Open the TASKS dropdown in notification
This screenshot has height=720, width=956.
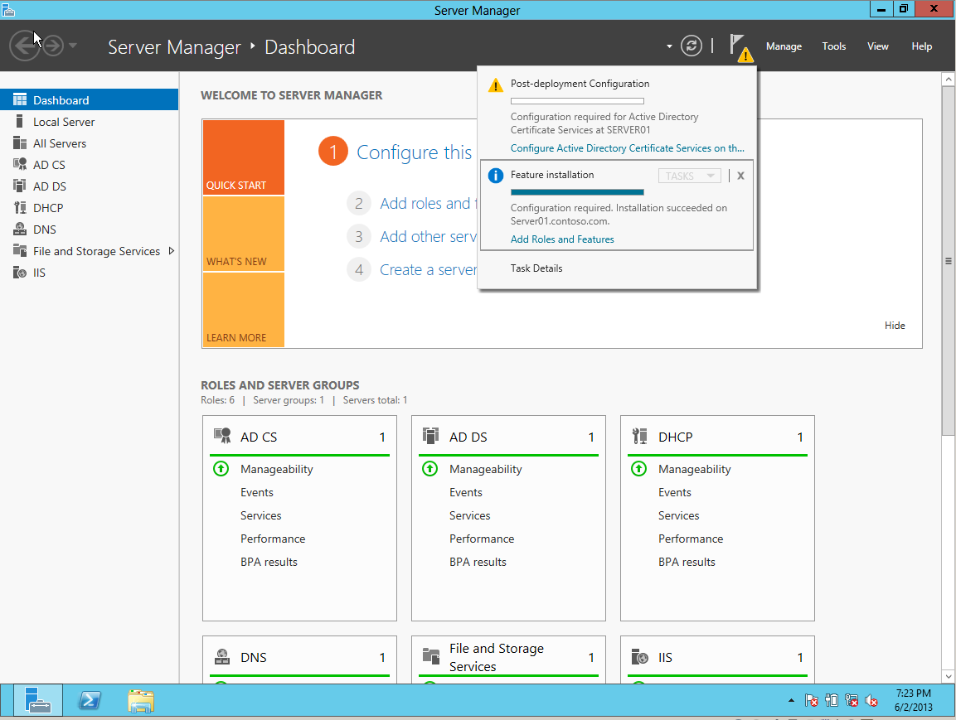pyautogui.click(x=690, y=176)
